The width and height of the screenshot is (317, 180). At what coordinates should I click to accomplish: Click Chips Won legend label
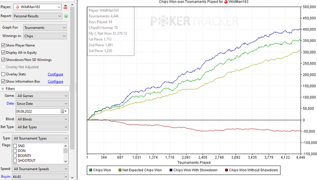(x=102, y=170)
